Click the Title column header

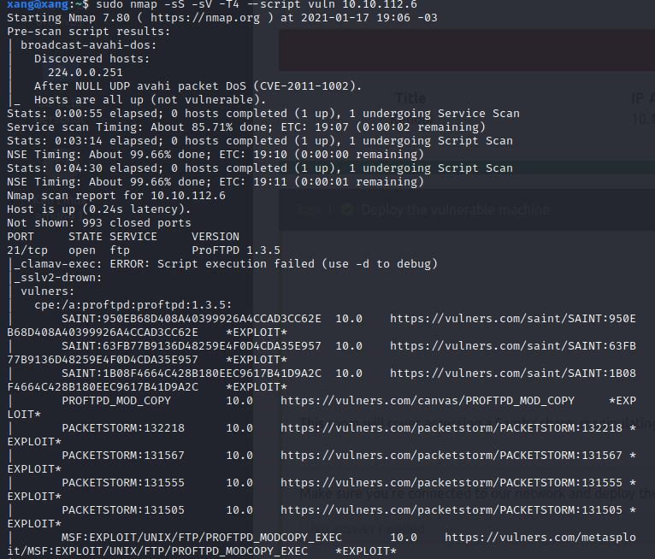click(x=410, y=98)
